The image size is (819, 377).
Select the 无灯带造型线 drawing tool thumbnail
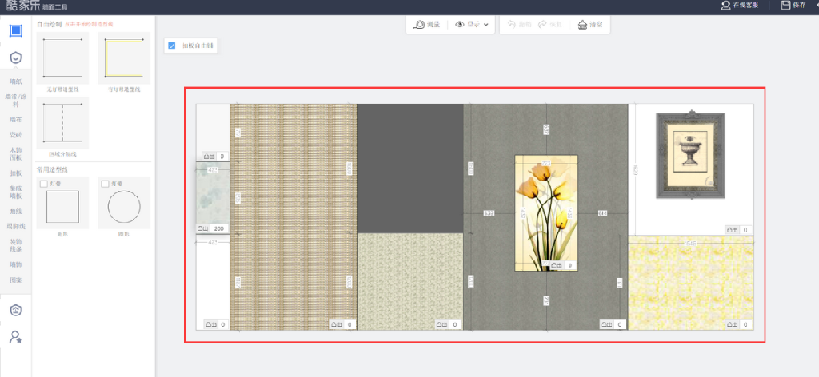point(62,58)
